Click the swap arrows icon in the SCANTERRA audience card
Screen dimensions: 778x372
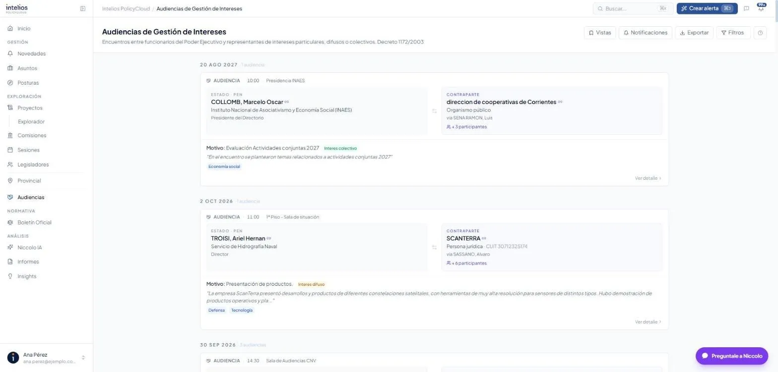[434, 247]
